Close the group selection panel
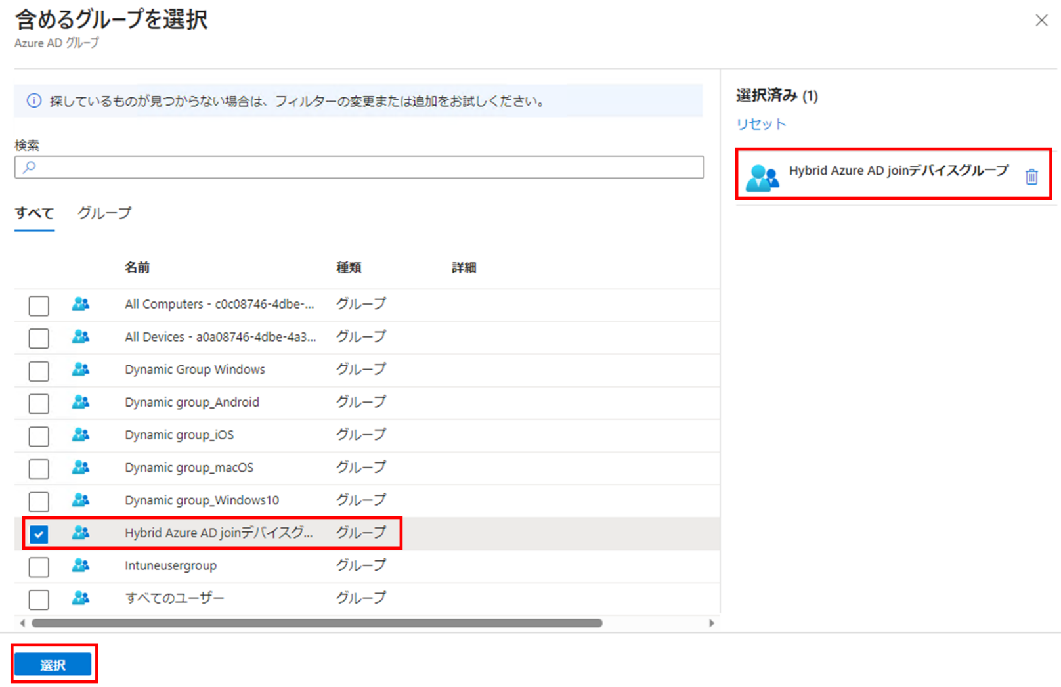 (x=1041, y=20)
